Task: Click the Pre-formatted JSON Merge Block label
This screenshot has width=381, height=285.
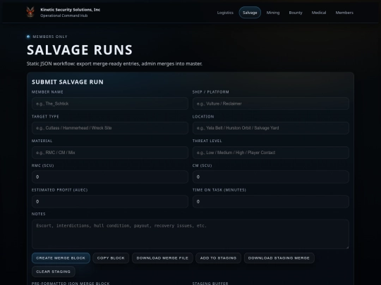Action: [71, 284]
